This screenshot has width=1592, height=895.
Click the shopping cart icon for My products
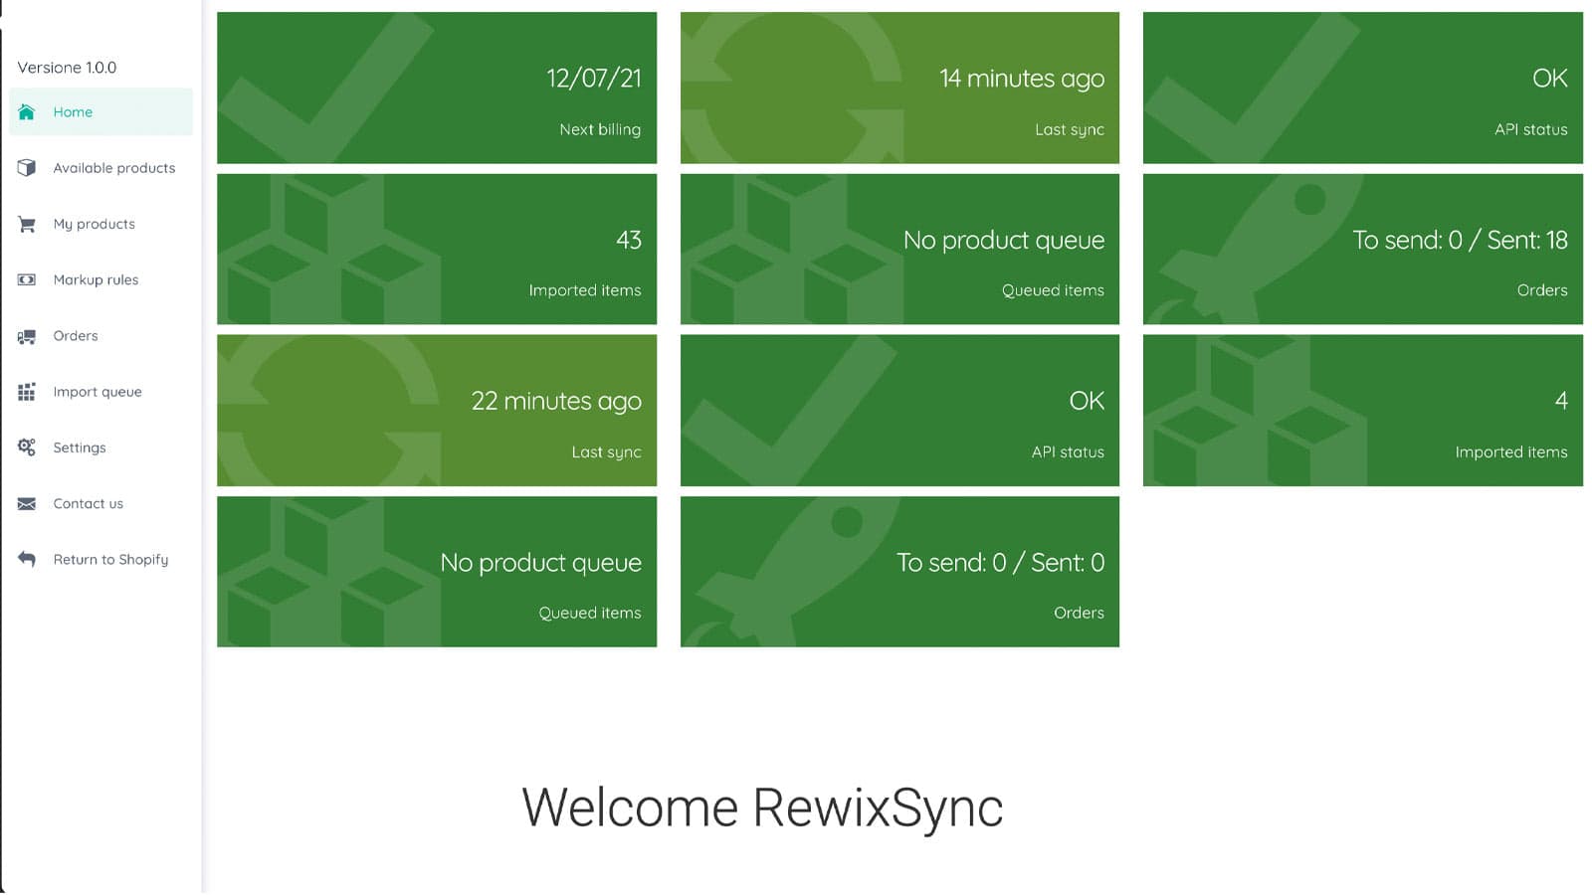(x=27, y=224)
